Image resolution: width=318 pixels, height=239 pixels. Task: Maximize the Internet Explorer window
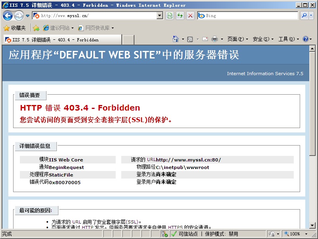[x=305, y=5]
